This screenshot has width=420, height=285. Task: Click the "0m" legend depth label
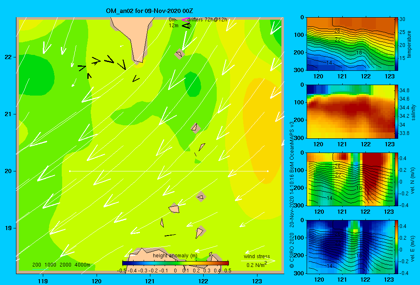click(173, 20)
